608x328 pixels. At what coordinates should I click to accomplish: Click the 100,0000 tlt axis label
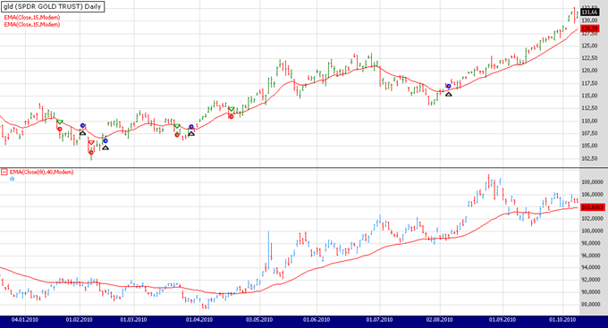coord(592,231)
